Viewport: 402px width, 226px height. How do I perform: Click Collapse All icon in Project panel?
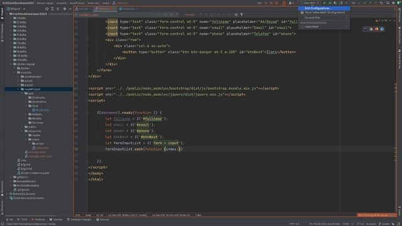tap(58, 9)
